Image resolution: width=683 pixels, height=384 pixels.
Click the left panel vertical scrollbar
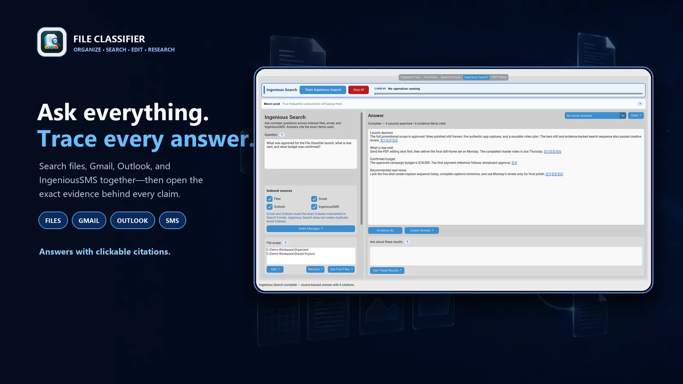(x=362, y=169)
